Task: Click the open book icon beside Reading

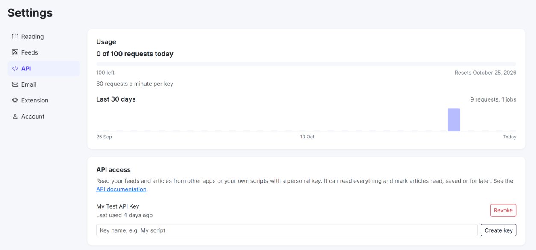Action: [x=15, y=37]
